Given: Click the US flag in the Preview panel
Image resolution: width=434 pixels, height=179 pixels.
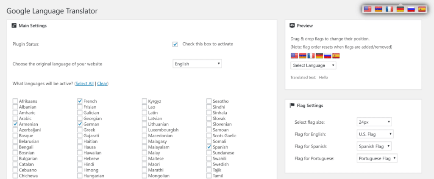Looking at the screenshot, I should click(294, 56).
